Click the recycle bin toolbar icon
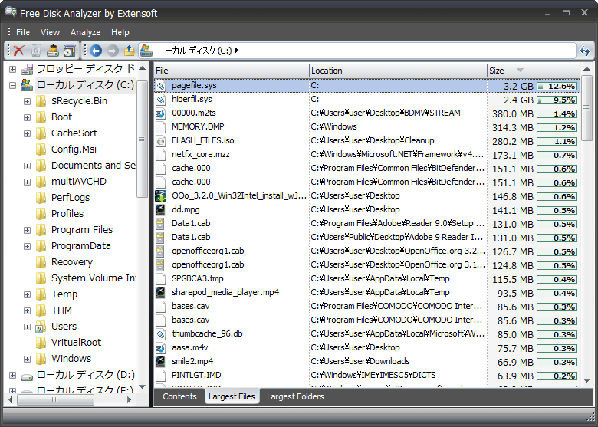This screenshot has height=427, width=598. click(x=36, y=51)
